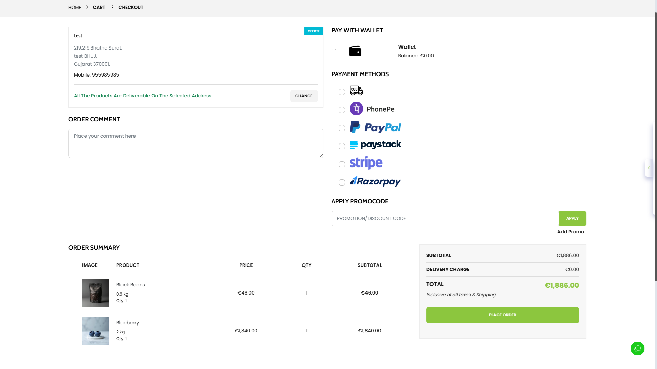
Task: Expand the collapsed right-edge side panel
Action: (x=649, y=168)
